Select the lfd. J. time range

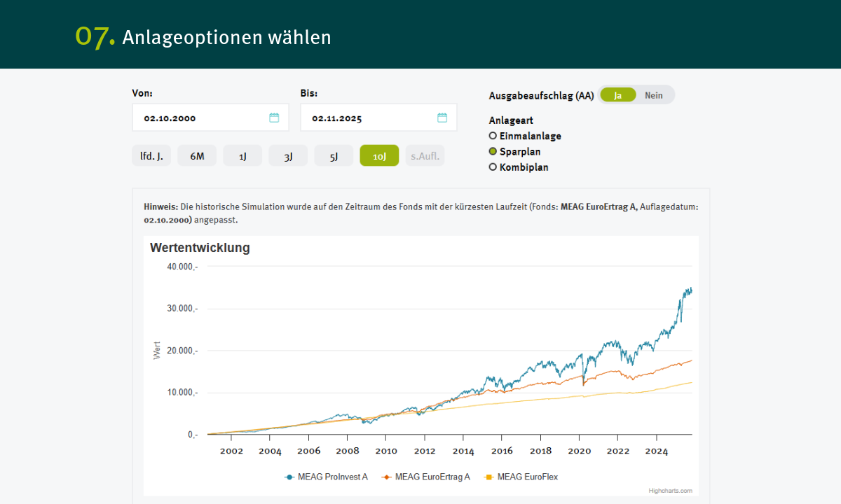(151, 156)
